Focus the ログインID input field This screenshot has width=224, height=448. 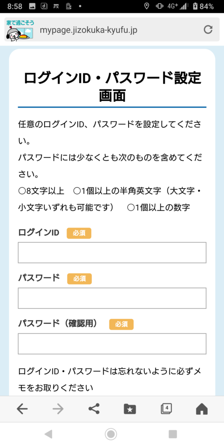tap(112, 252)
